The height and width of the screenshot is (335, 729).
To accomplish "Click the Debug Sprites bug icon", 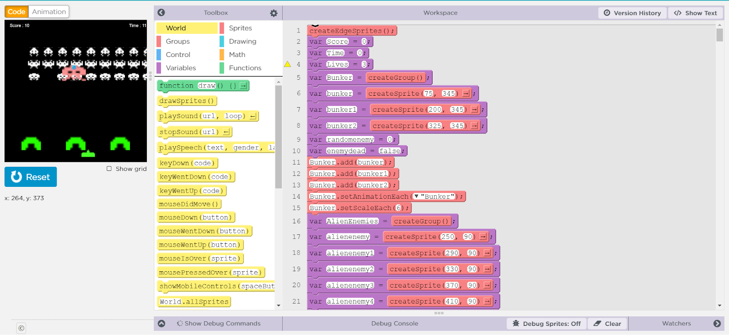I will (x=516, y=323).
